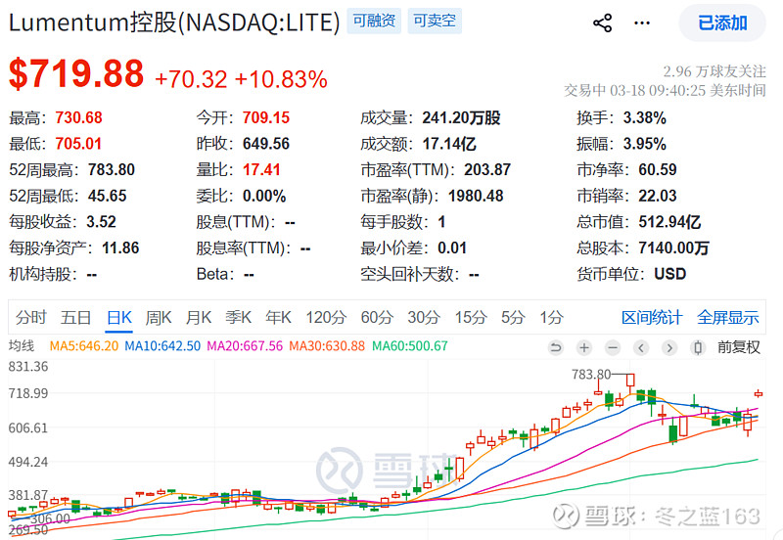The image size is (783, 540).
Task: Click the 今开 value 709.15
Action: (x=266, y=117)
